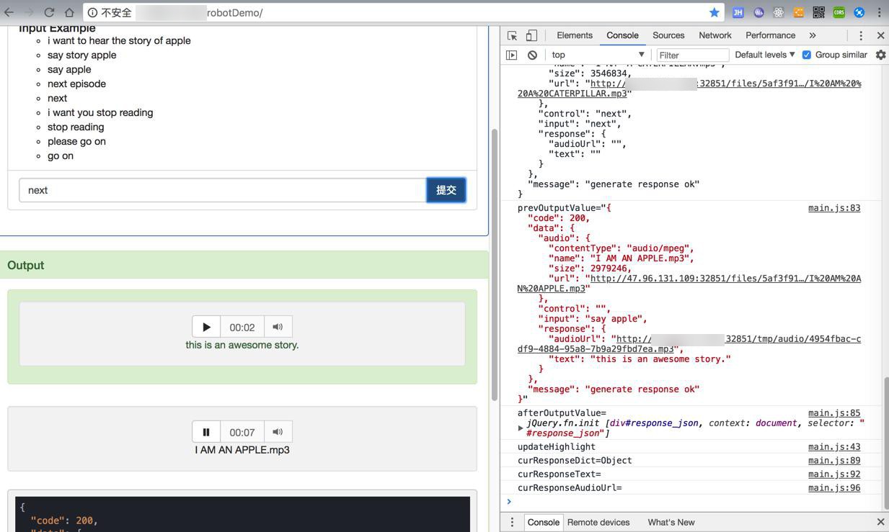Click the browser forward arrow
The width and height of the screenshot is (889, 532).
29,12
